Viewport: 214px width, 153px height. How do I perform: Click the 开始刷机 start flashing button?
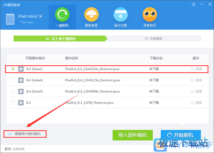(x=181, y=135)
